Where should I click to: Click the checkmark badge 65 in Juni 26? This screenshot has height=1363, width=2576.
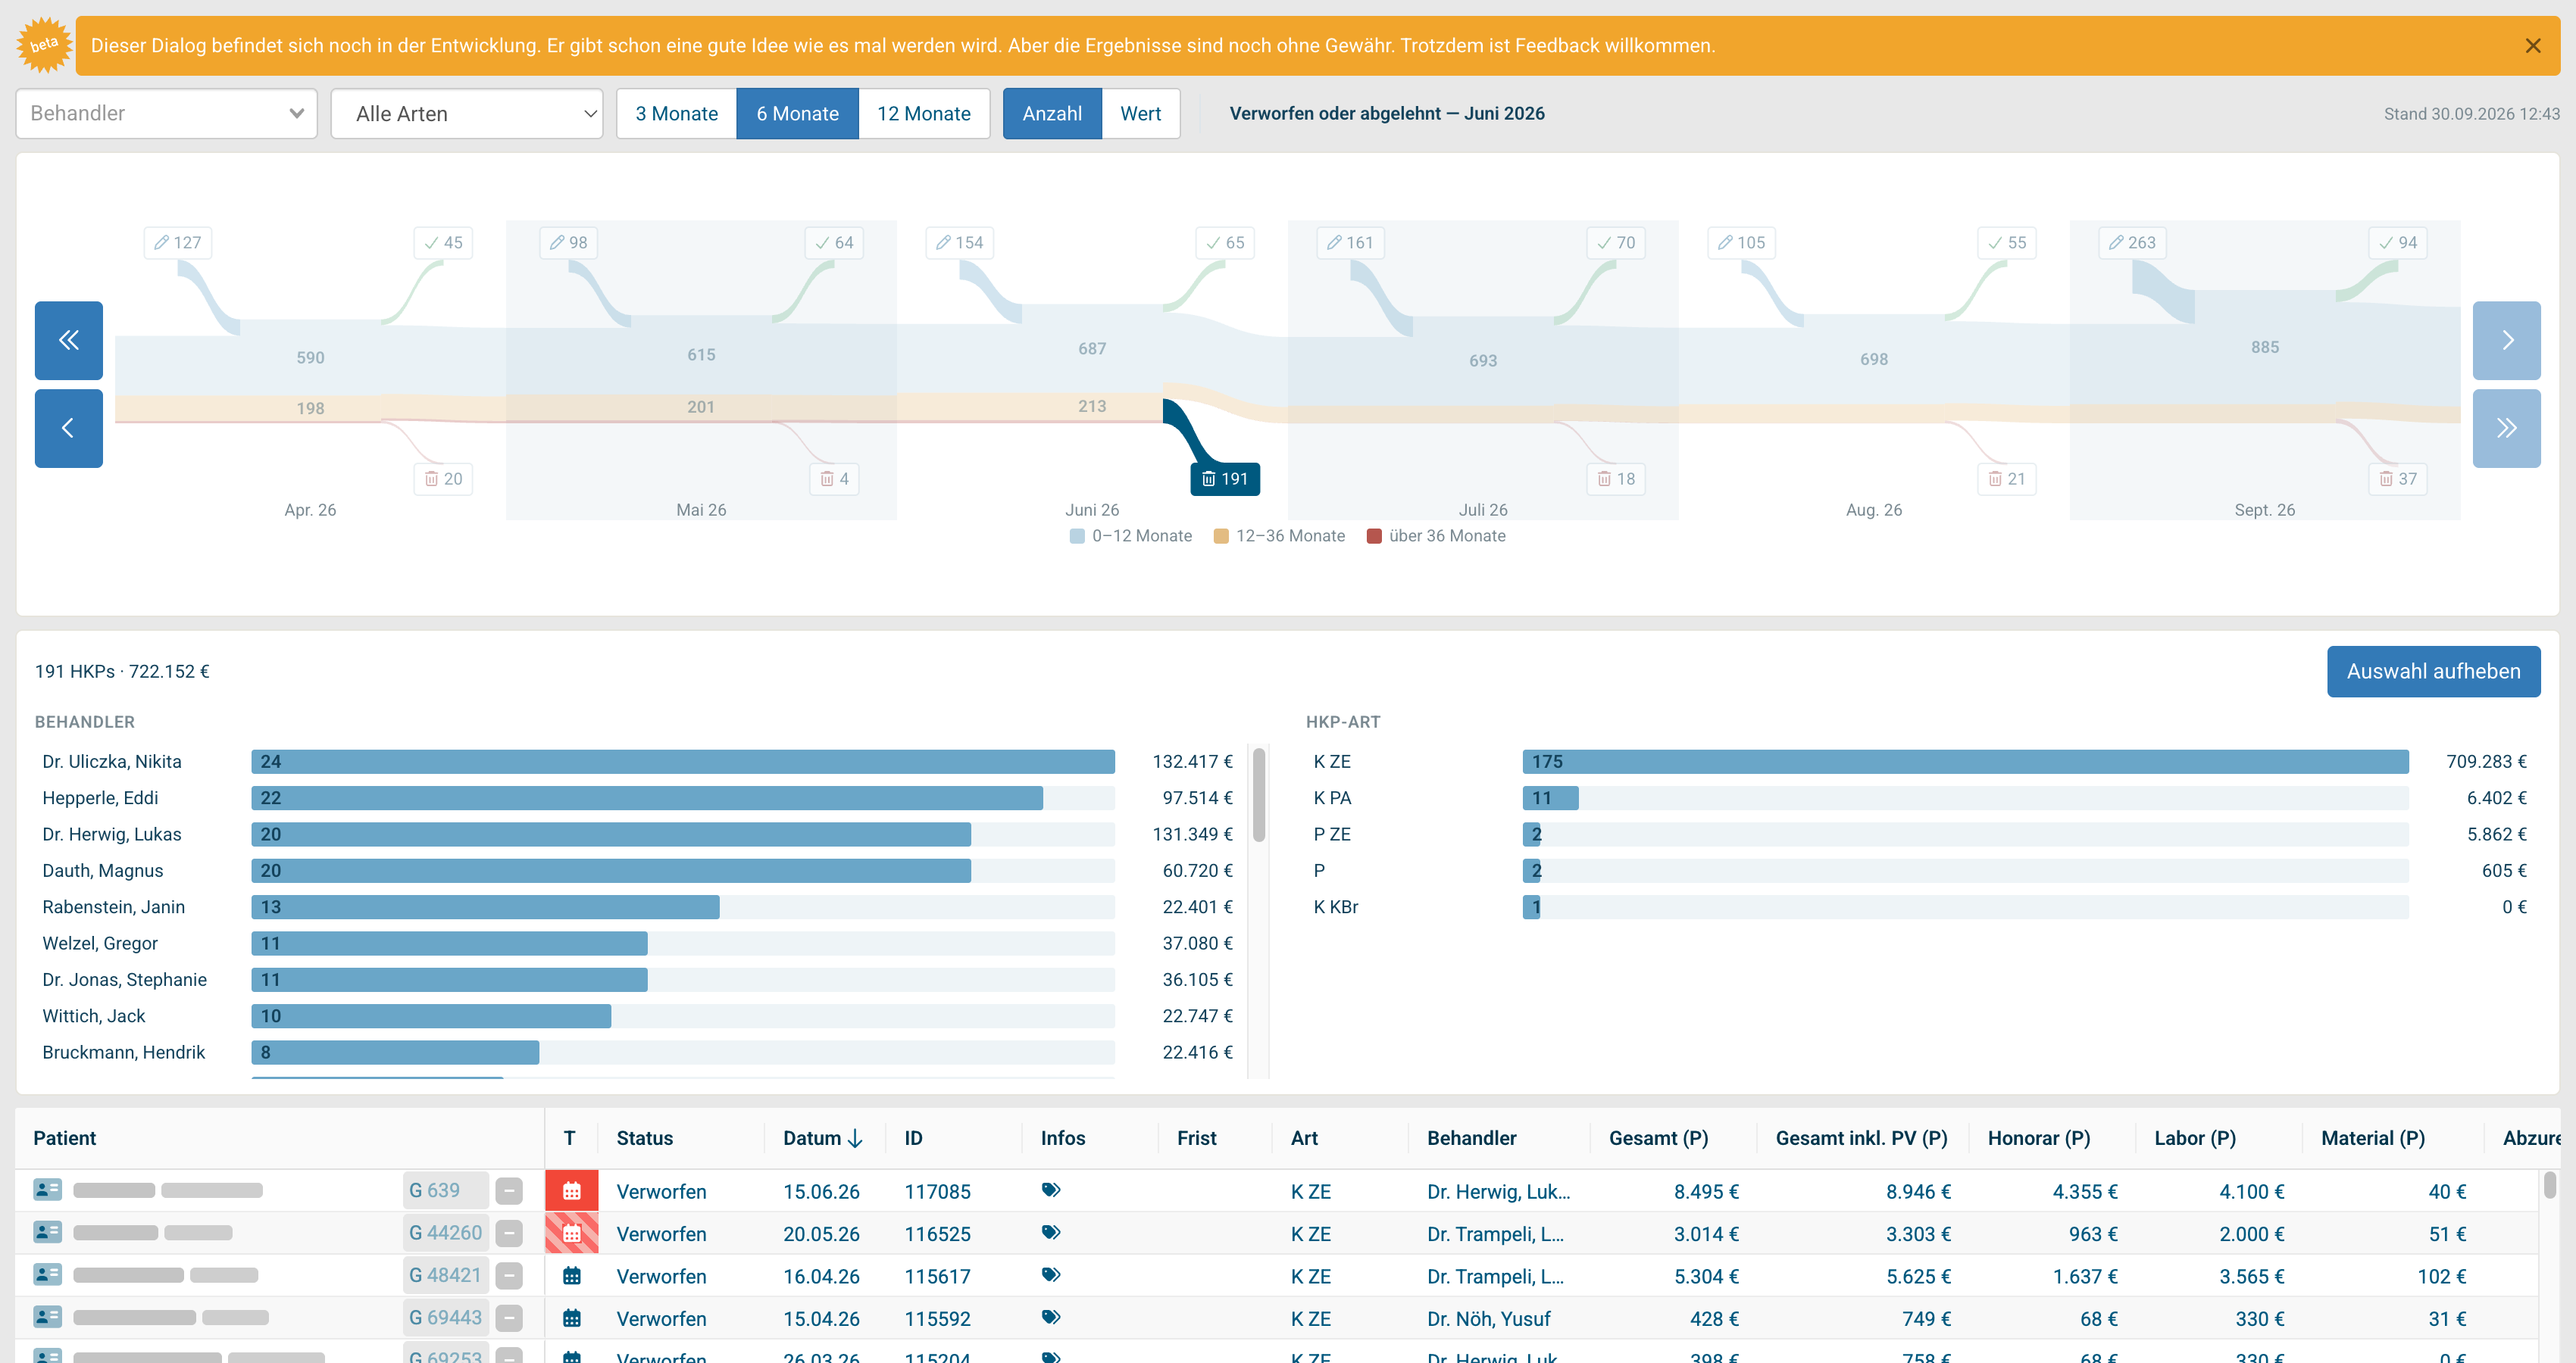1225,243
